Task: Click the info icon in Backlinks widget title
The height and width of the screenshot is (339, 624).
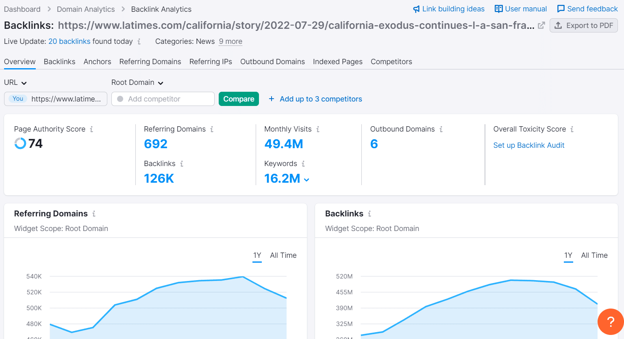Action: coord(370,214)
